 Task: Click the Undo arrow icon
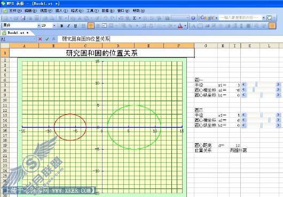tap(105, 18)
